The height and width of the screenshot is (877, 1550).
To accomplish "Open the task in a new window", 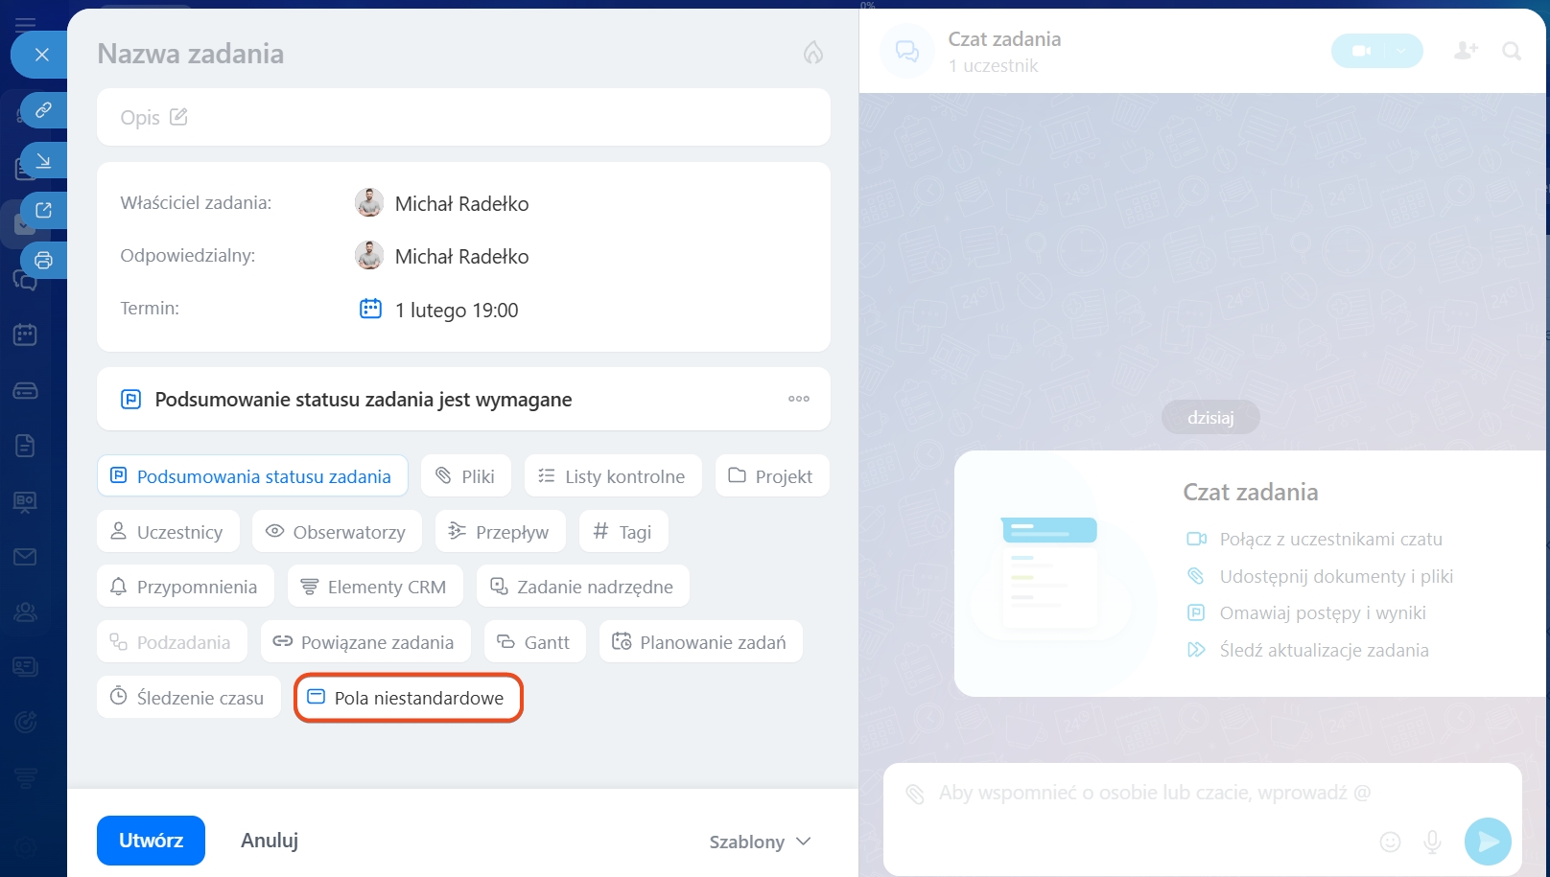I will [x=43, y=210].
